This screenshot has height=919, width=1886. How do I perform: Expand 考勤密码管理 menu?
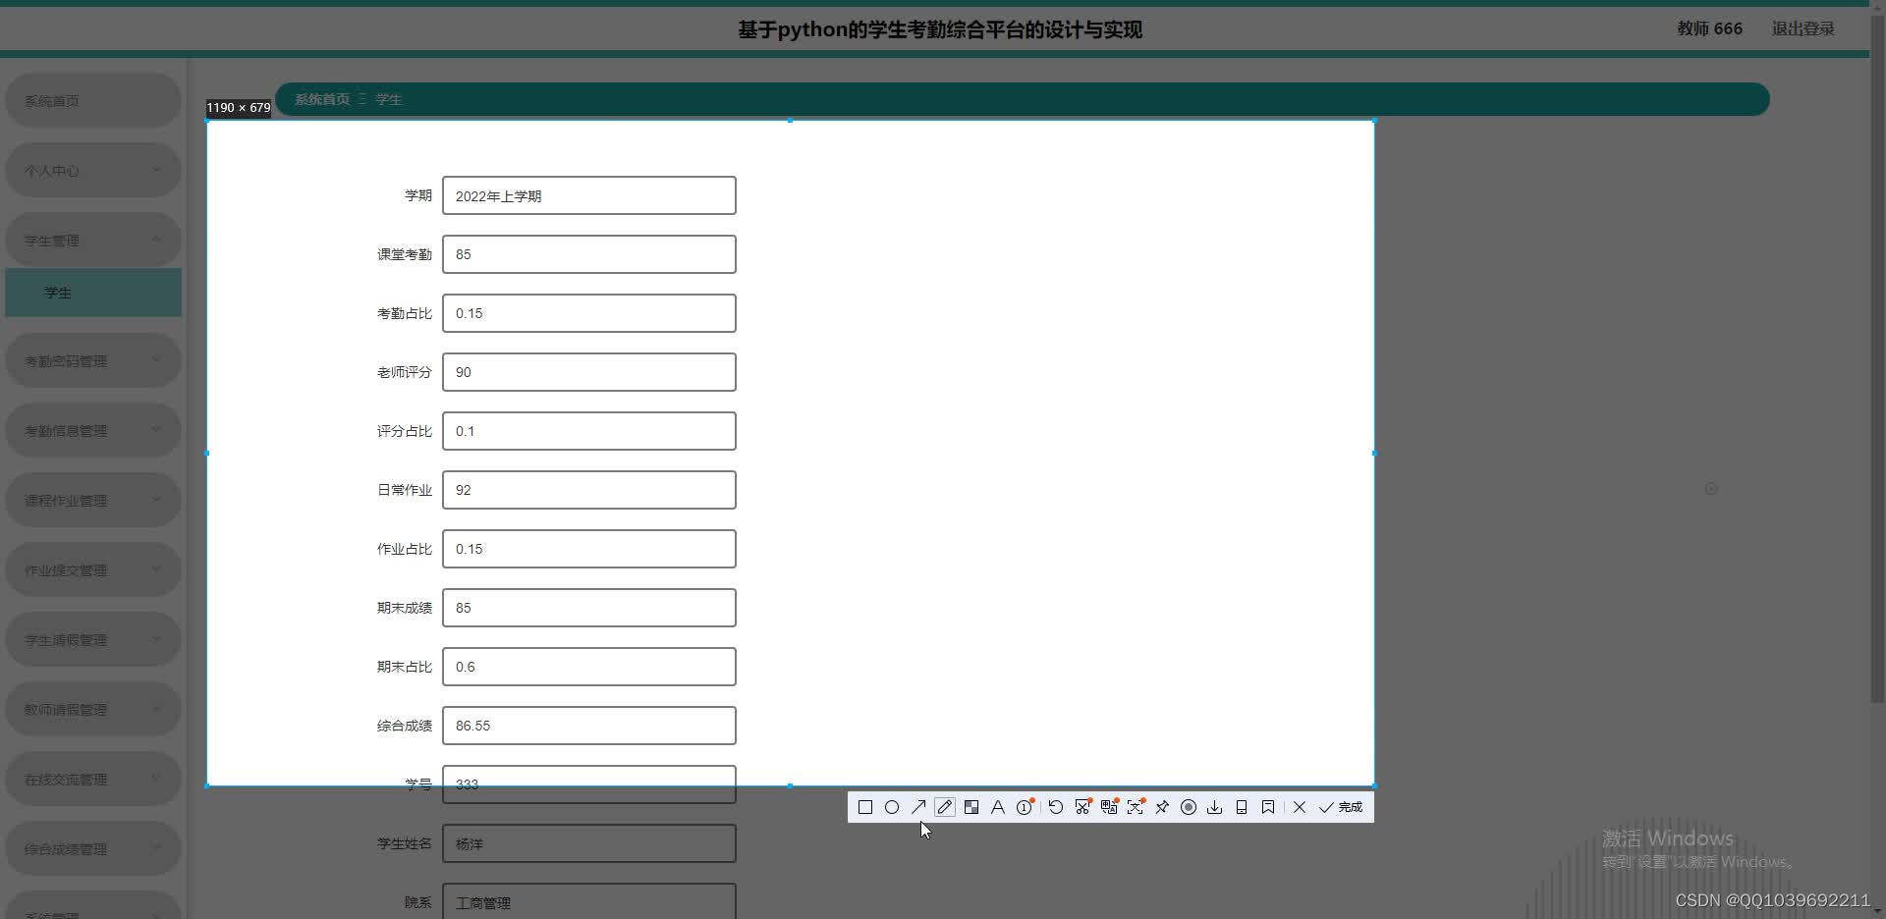[93, 360]
